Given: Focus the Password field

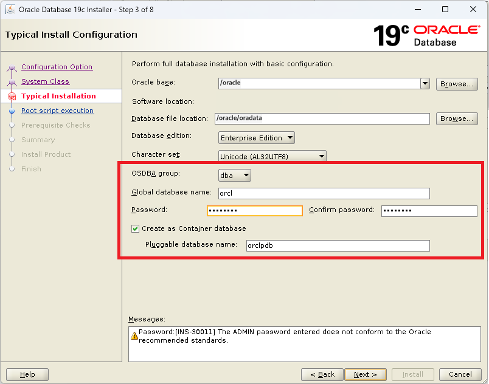Looking at the screenshot, I should 255,211.
